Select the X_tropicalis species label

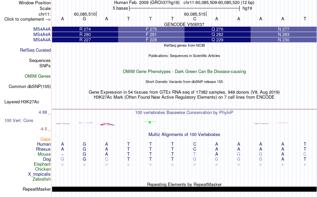click(x=39, y=174)
